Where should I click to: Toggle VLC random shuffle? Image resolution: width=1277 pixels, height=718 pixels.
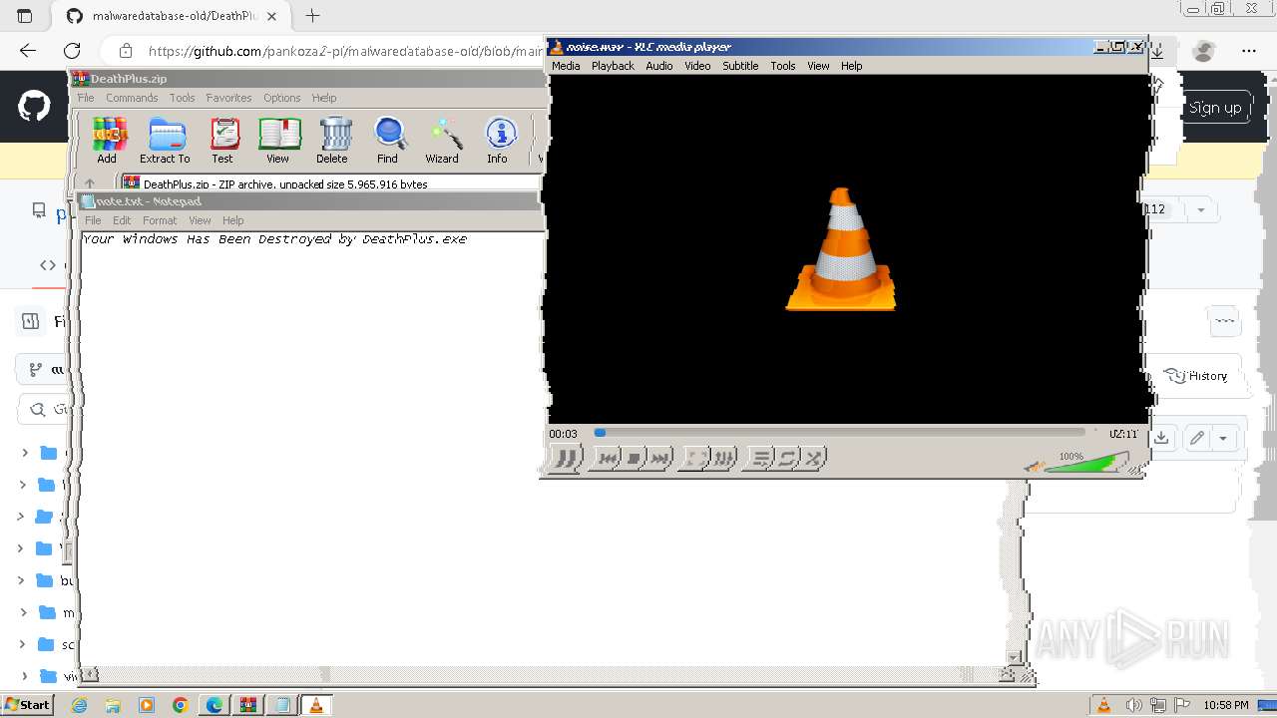814,458
